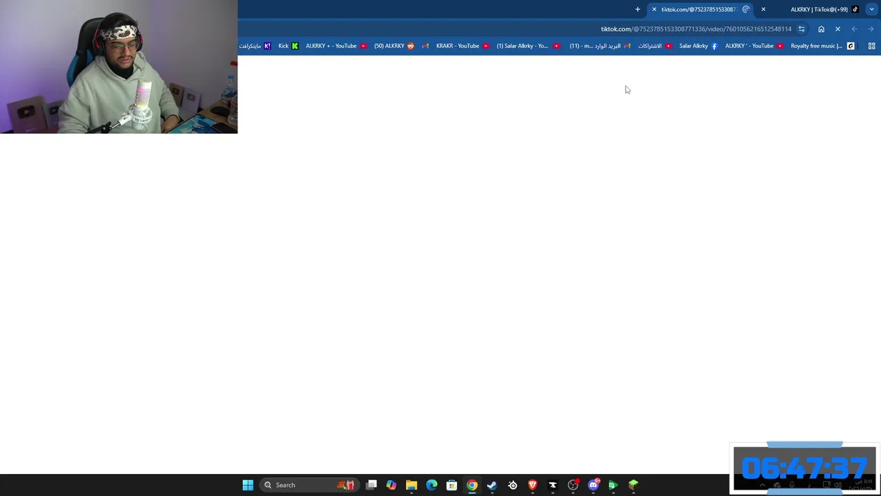The height and width of the screenshot is (496, 881).
Task: Open Microsoft Store from the taskbar
Action: click(x=452, y=485)
